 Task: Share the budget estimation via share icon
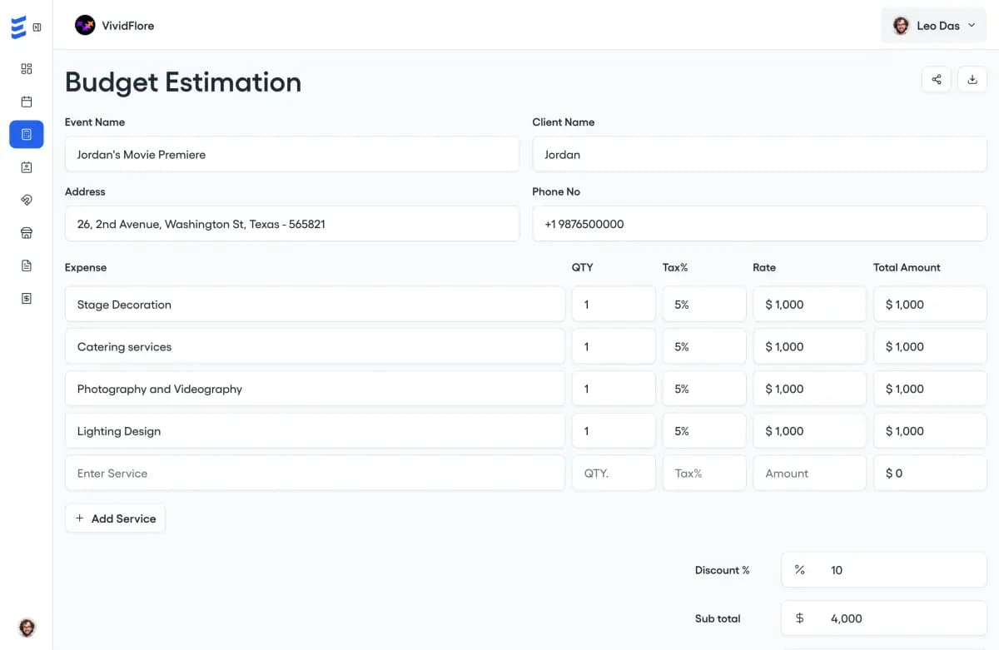(x=936, y=79)
